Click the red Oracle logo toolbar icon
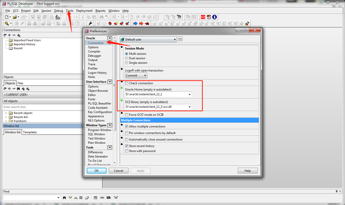The height and width of the screenshot is (205, 345). (203, 17)
